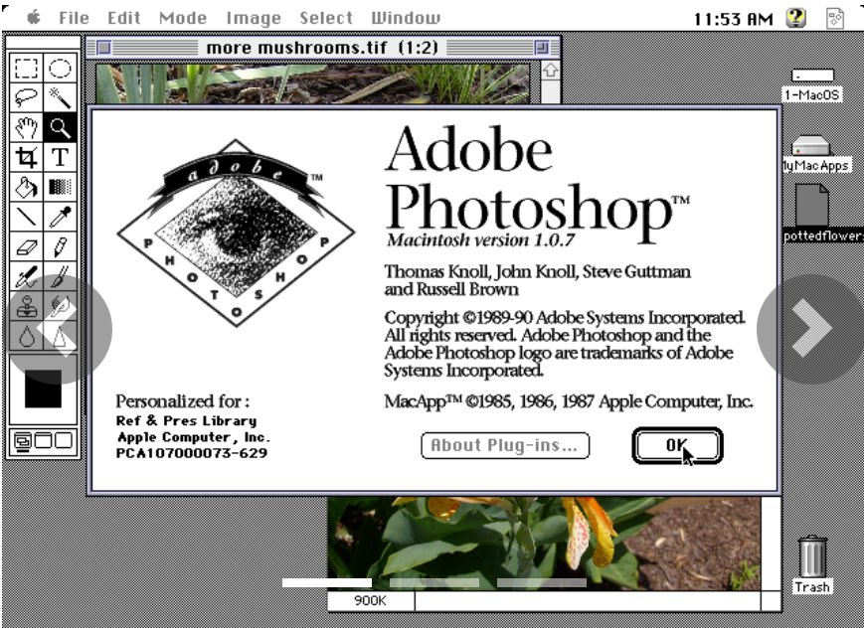Select the Type tool
The image size is (864, 628).
tap(60, 158)
